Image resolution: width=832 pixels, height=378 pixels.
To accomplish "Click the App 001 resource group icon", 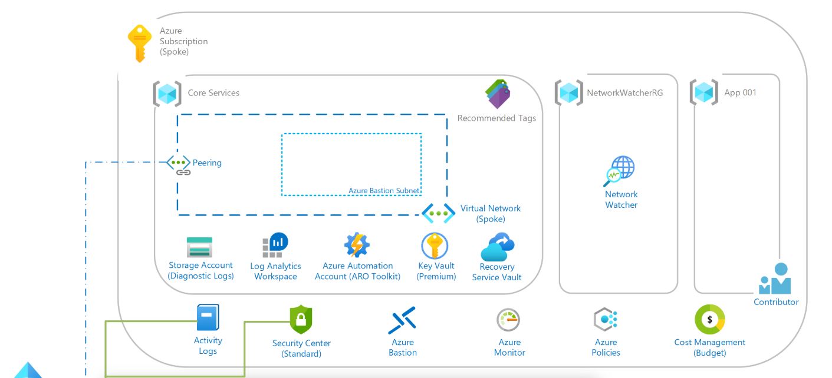I will point(704,92).
